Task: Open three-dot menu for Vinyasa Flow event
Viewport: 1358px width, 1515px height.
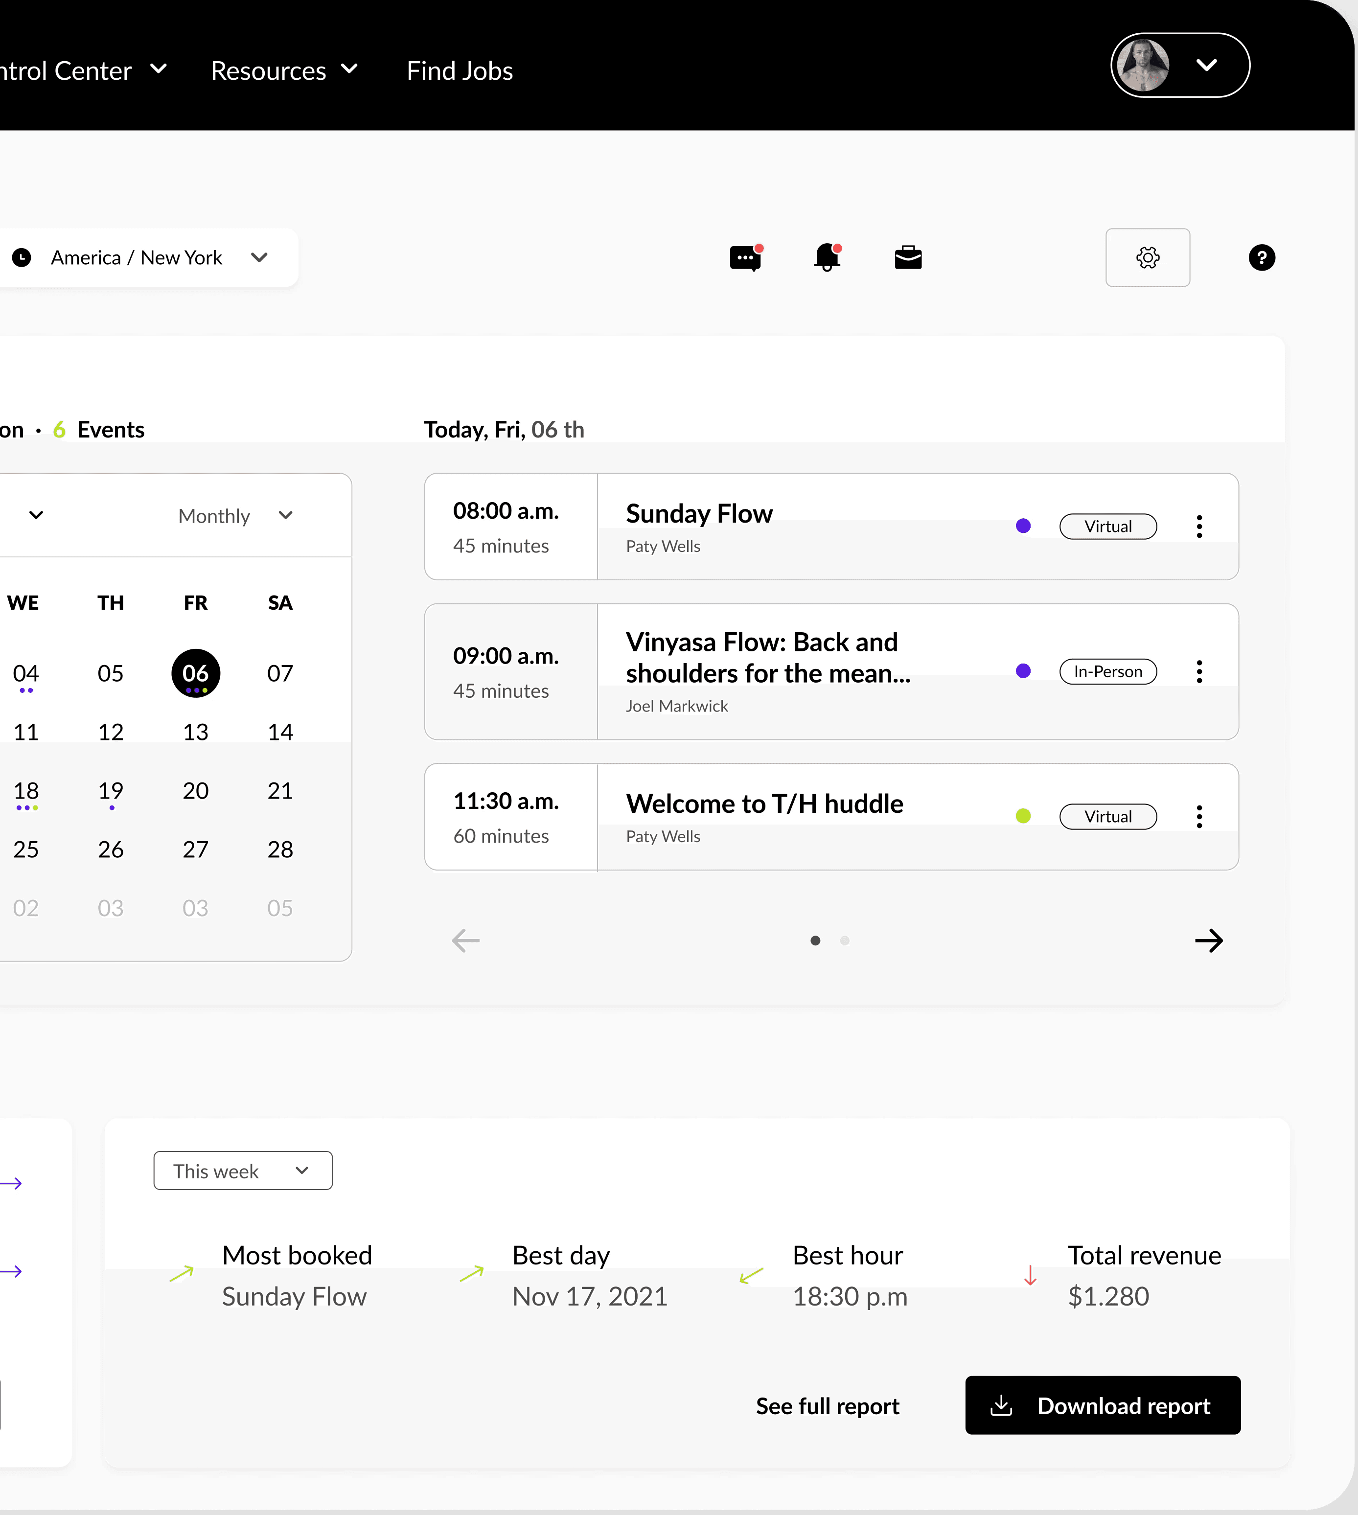Action: coord(1199,671)
